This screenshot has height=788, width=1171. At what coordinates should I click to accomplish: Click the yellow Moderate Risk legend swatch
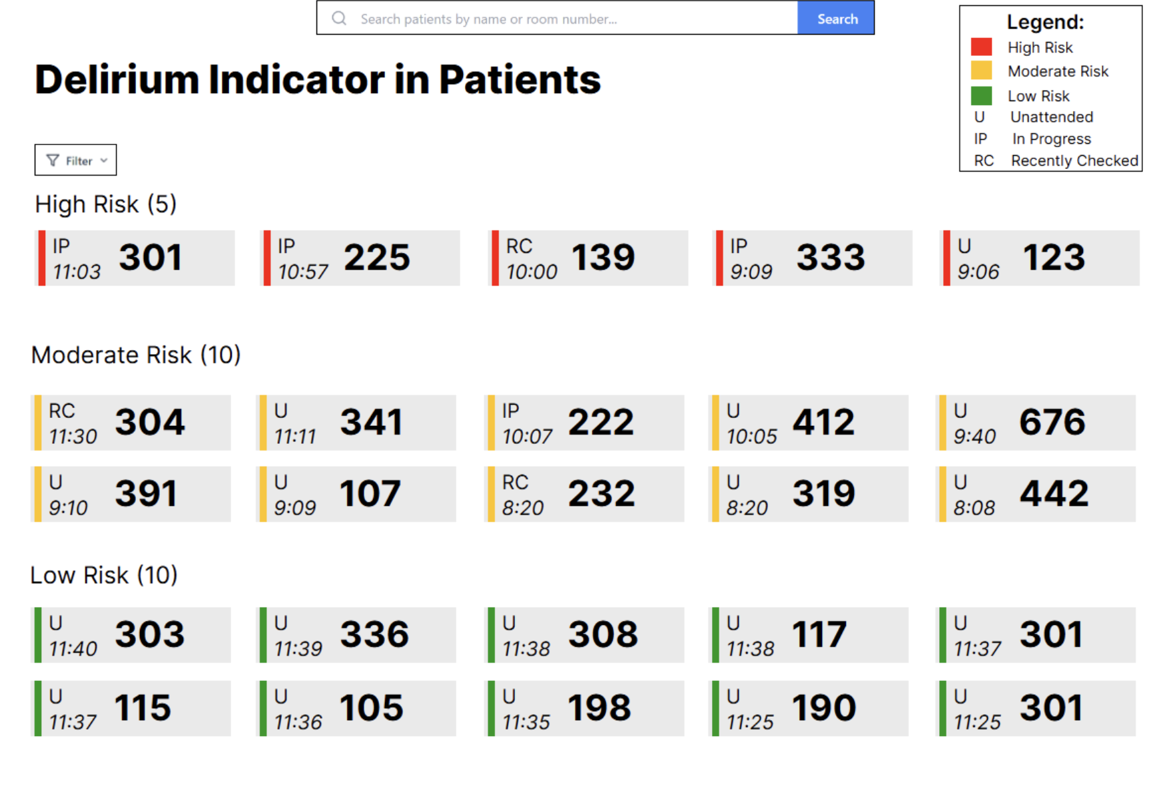(981, 71)
